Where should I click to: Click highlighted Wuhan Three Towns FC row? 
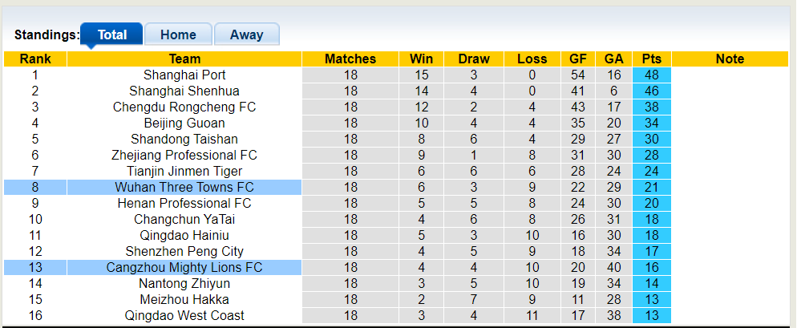pos(184,188)
